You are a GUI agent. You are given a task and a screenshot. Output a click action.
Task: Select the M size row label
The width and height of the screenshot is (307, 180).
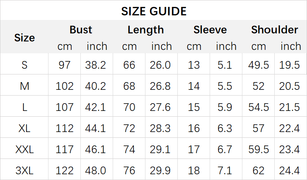click(25, 86)
